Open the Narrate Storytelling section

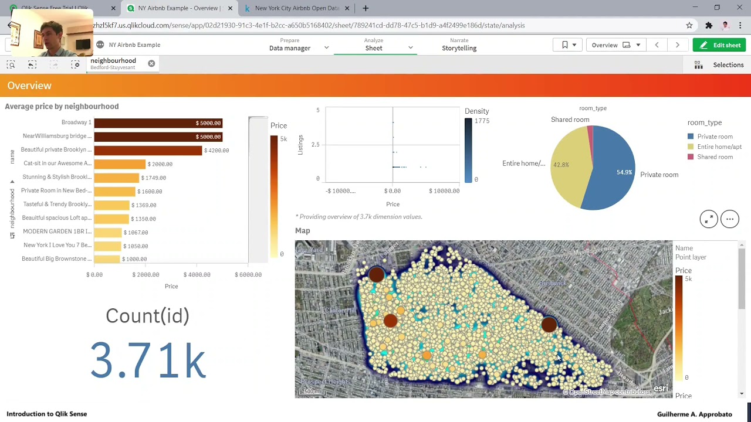point(459,45)
